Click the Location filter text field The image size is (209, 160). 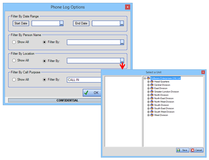pos(94,60)
